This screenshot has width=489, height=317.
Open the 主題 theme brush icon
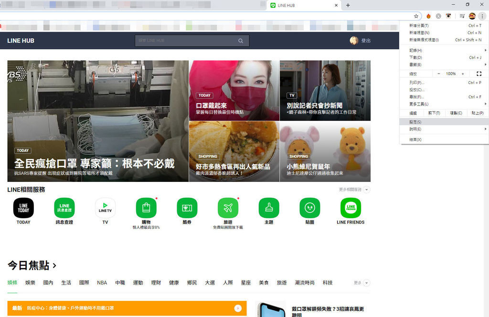269,208
